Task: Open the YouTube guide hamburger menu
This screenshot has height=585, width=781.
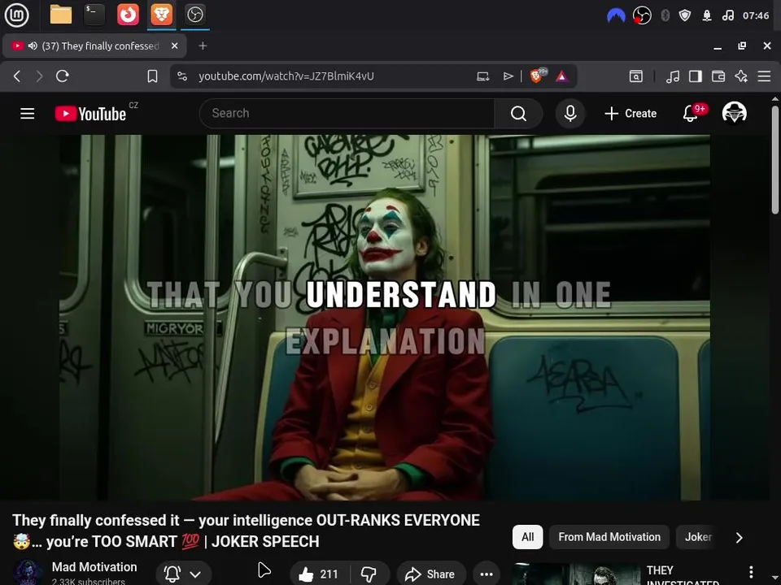Action: point(28,114)
